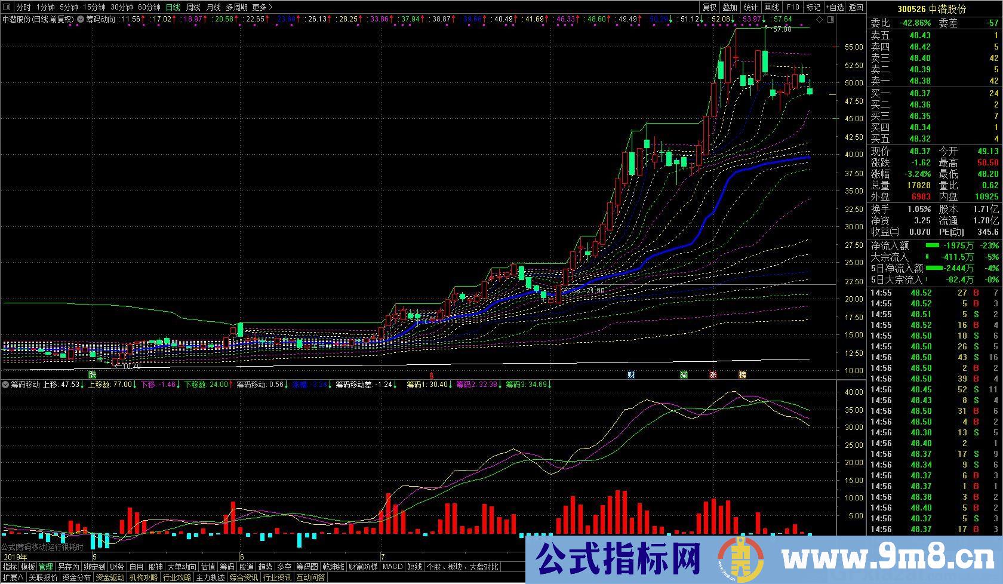Click the 榜 marker on the chart
Viewport: 1003px width, 584px height.
coord(742,375)
